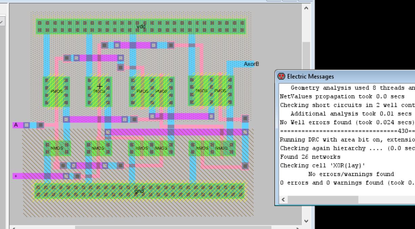Select the rightmost PMOS transistor
Viewport: 415px width, 229px height.
pyautogui.click(x=220, y=91)
